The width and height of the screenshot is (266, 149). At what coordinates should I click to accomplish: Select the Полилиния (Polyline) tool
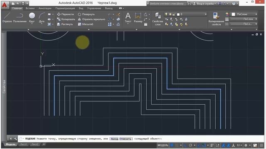(20, 18)
